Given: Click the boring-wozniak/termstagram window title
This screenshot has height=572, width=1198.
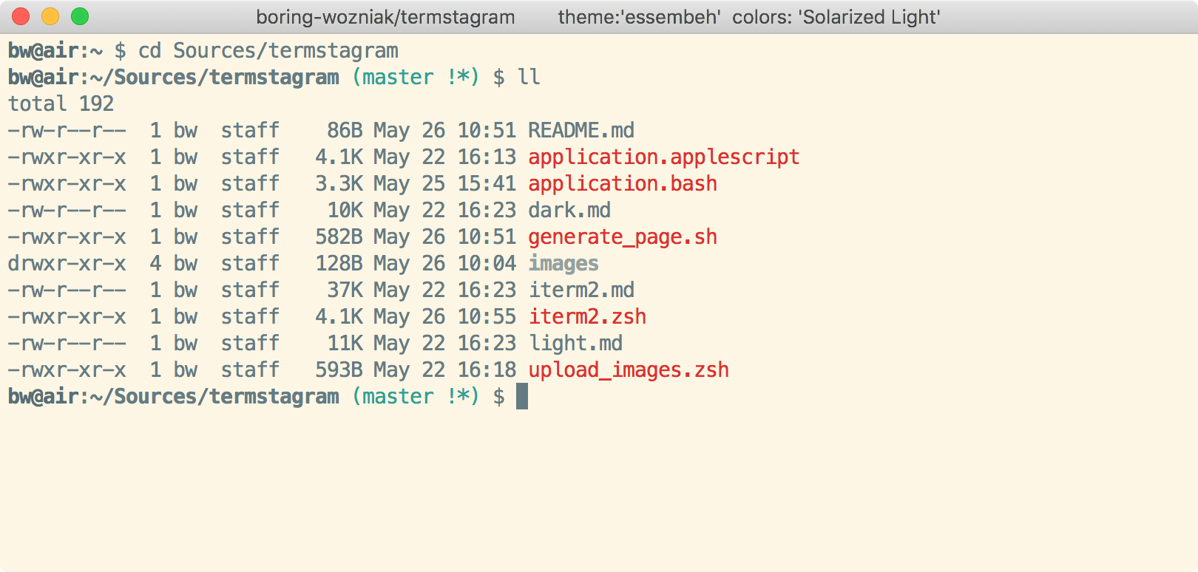Looking at the screenshot, I should pyautogui.click(x=385, y=17).
